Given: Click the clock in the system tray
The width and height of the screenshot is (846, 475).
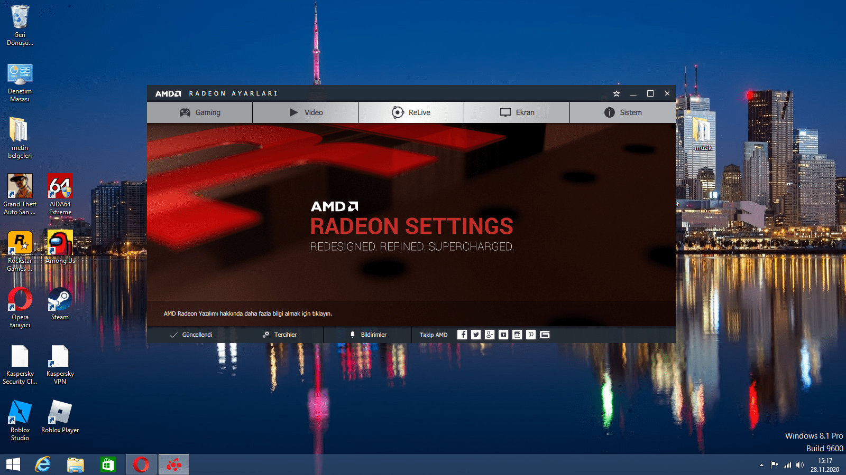Looking at the screenshot, I should tap(825, 464).
